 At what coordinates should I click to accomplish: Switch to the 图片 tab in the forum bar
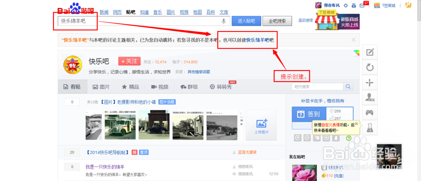pyautogui.click(x=101, y=87)
